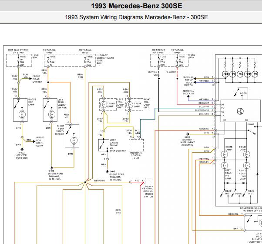The height and width of the screenshot is (244, 262).
Task: Click the "LEFT REAR VANITY MIRROR" label
Action: (62, 104)
